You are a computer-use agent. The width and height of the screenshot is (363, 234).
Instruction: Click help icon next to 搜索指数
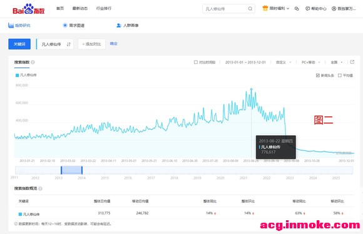pos(33,62)
